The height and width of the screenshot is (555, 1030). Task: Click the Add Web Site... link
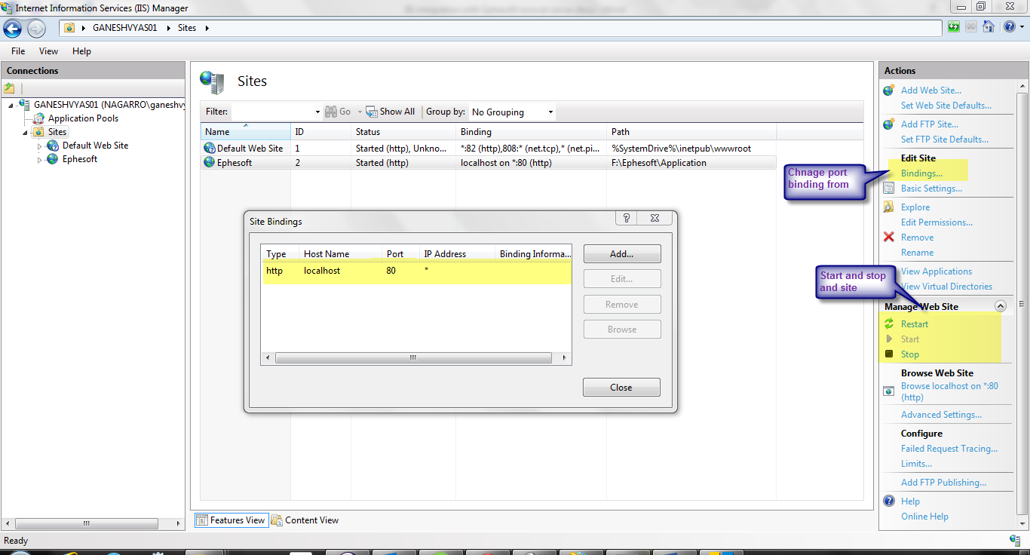[x=931, y=90]
